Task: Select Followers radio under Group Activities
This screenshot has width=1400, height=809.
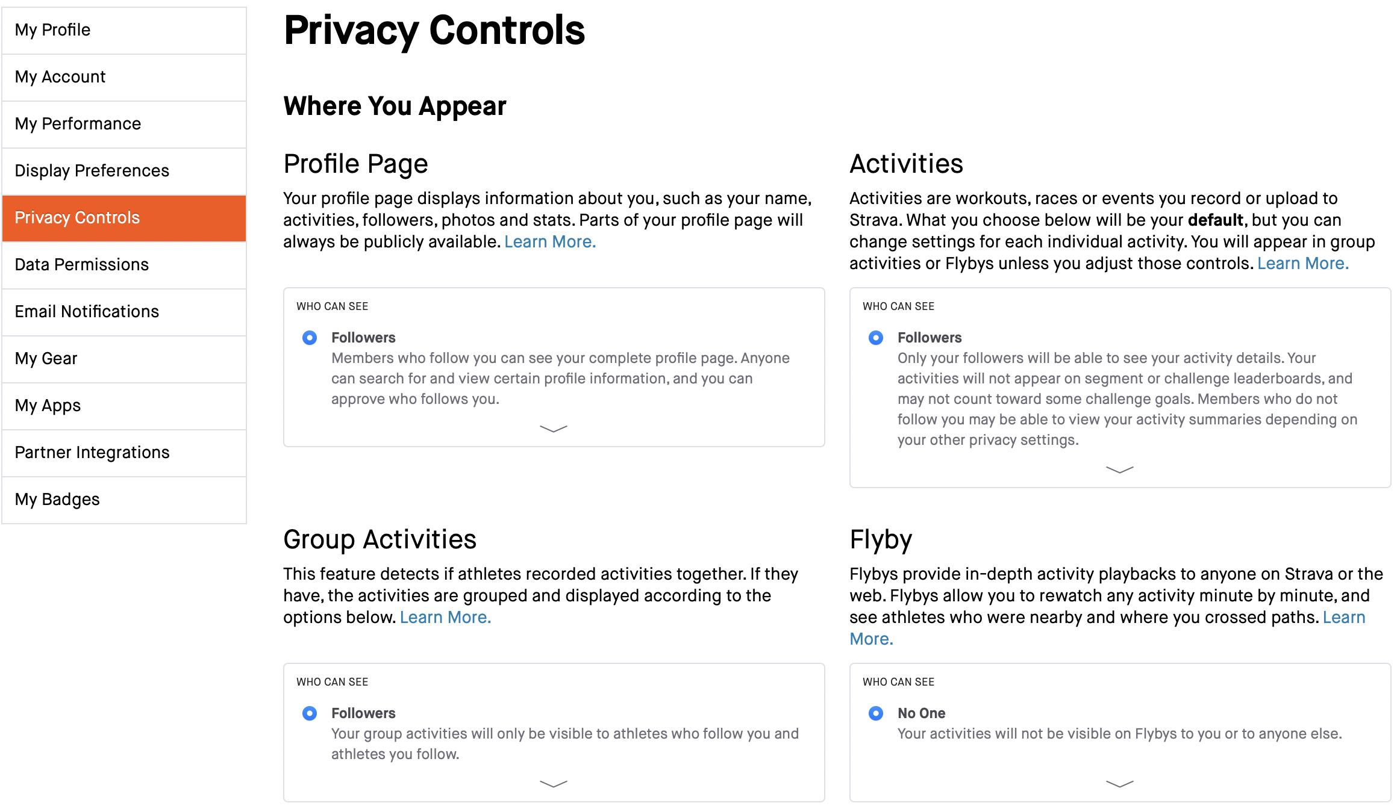Action: click(x=310, y=713)
